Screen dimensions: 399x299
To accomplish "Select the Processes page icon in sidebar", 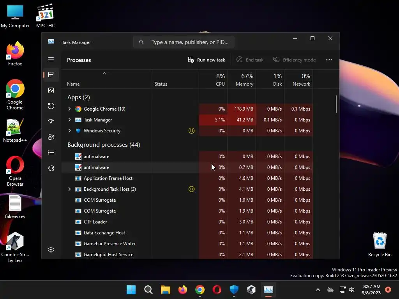I will tap(51, 74).
